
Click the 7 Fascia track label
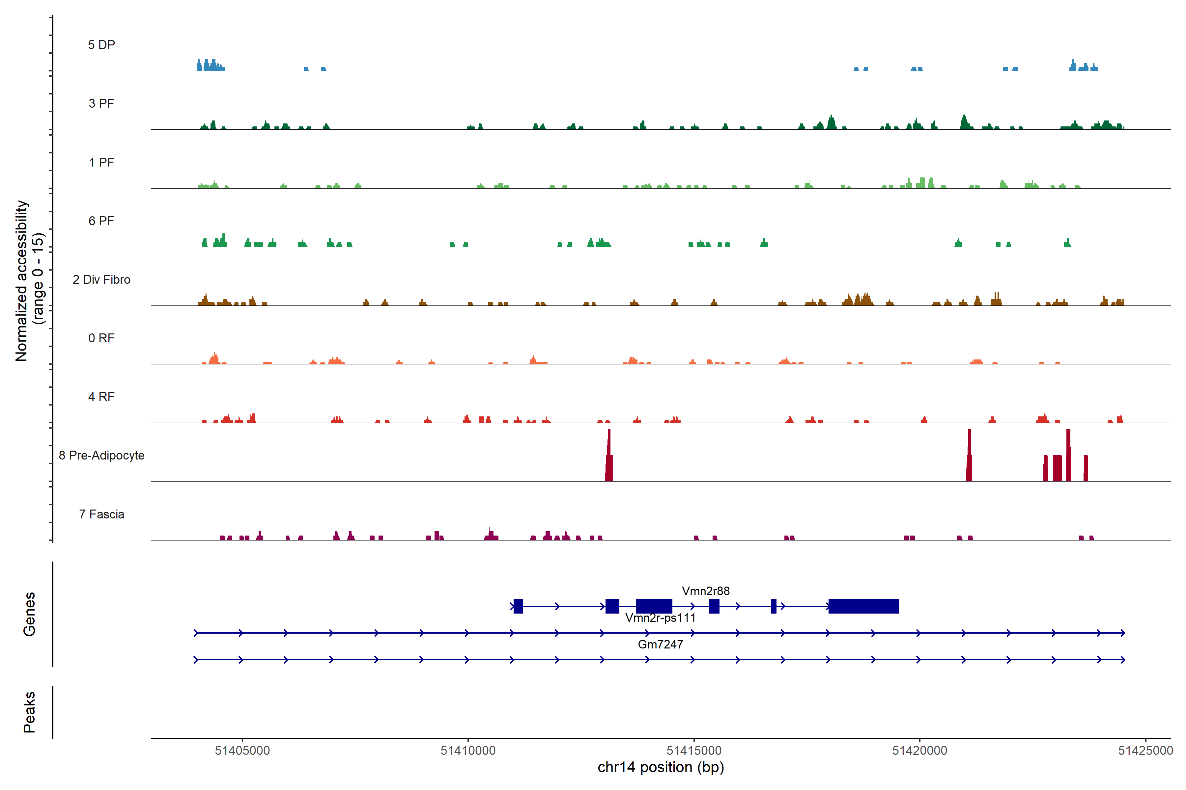tap(101, 514)
